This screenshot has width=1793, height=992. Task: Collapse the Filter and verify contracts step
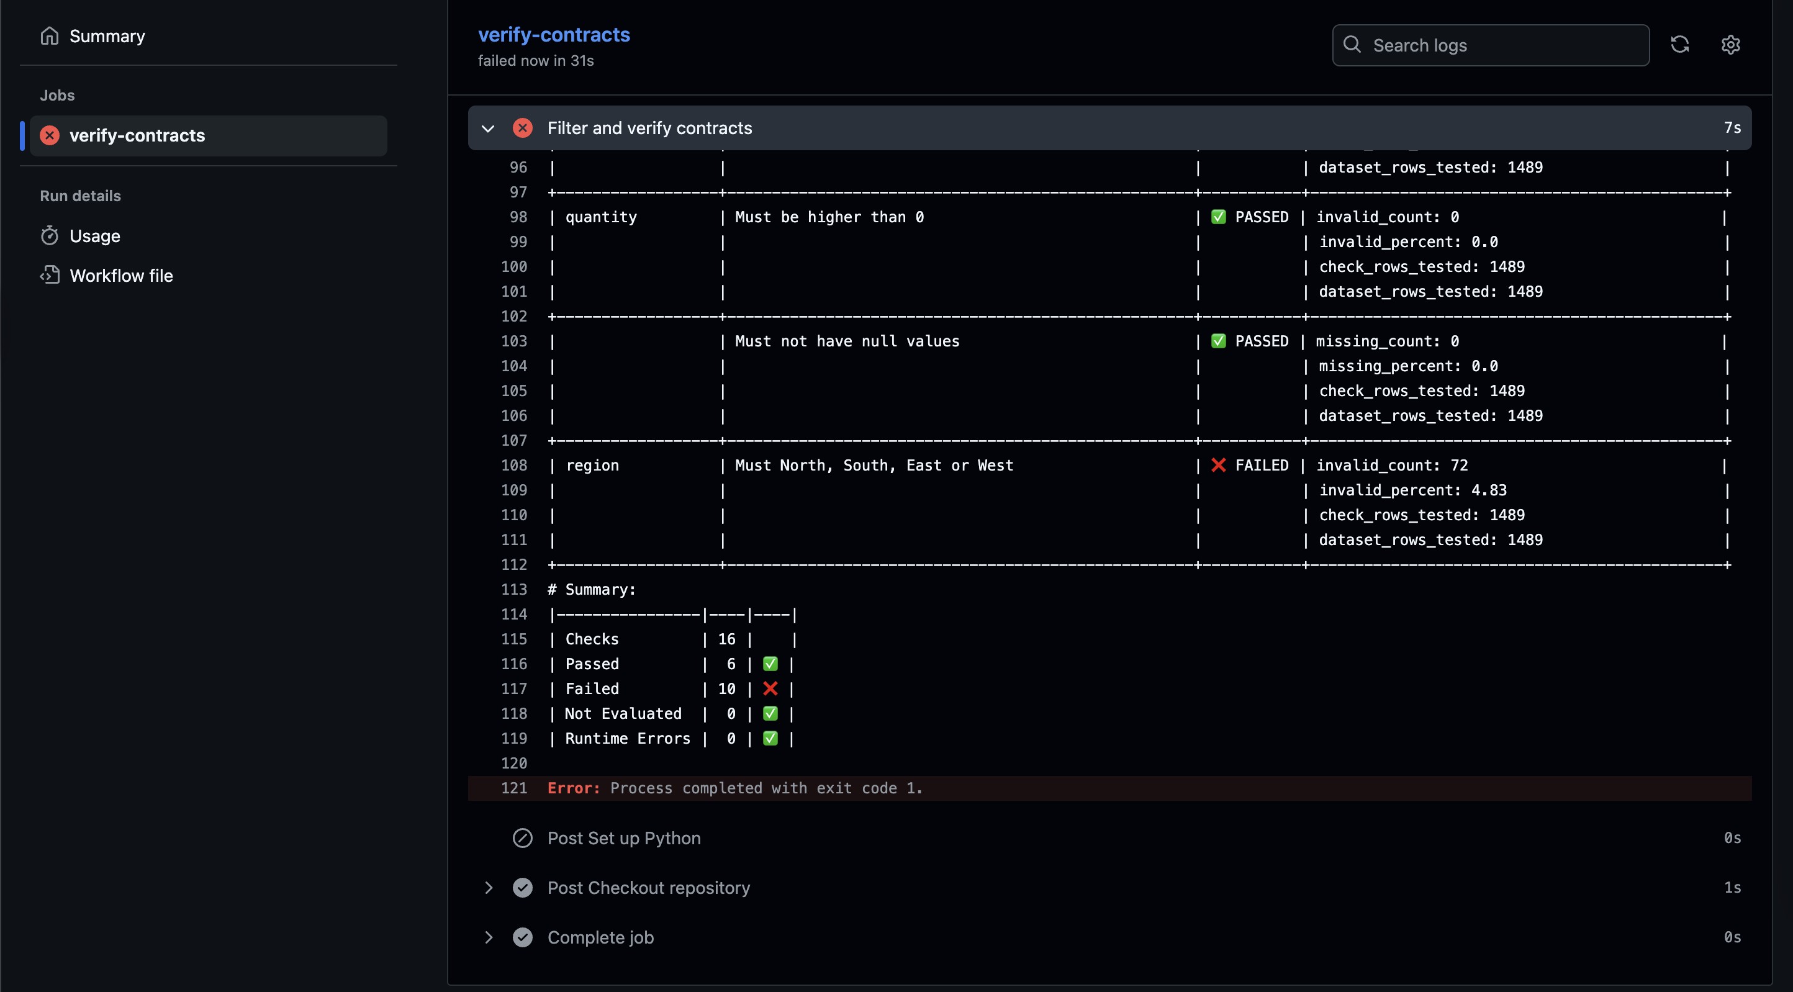coord(488,128)
